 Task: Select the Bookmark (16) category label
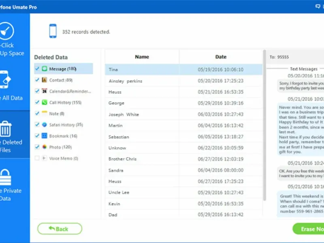tap(63, 136)
